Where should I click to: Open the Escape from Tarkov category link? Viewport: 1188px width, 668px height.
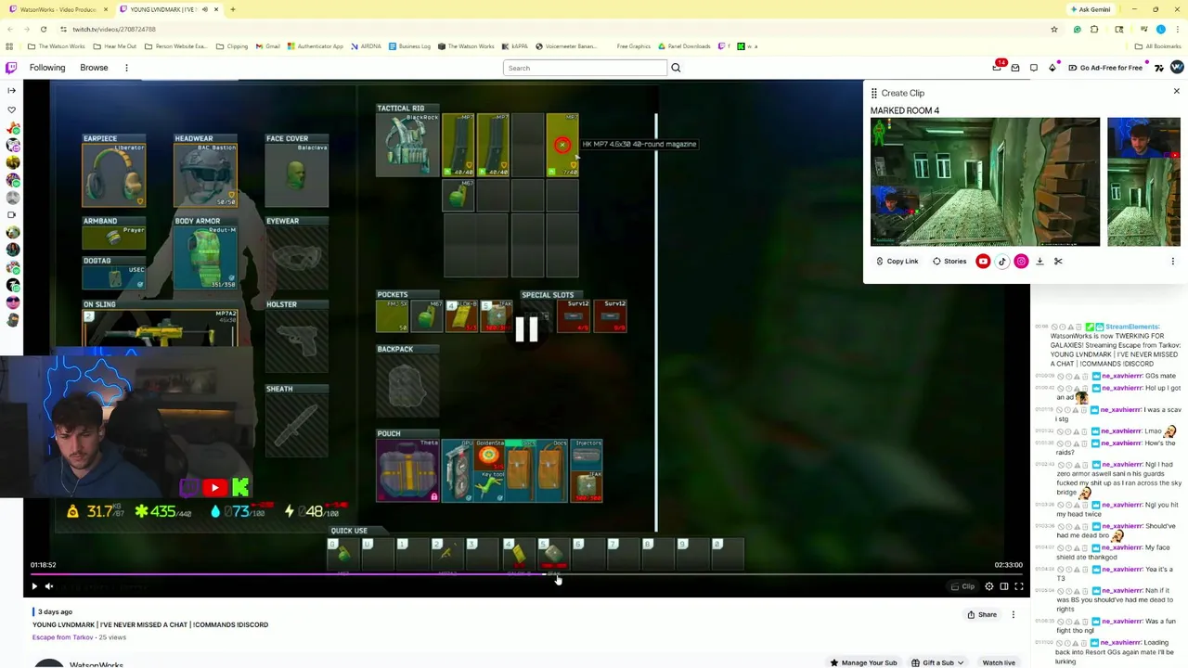63,637
